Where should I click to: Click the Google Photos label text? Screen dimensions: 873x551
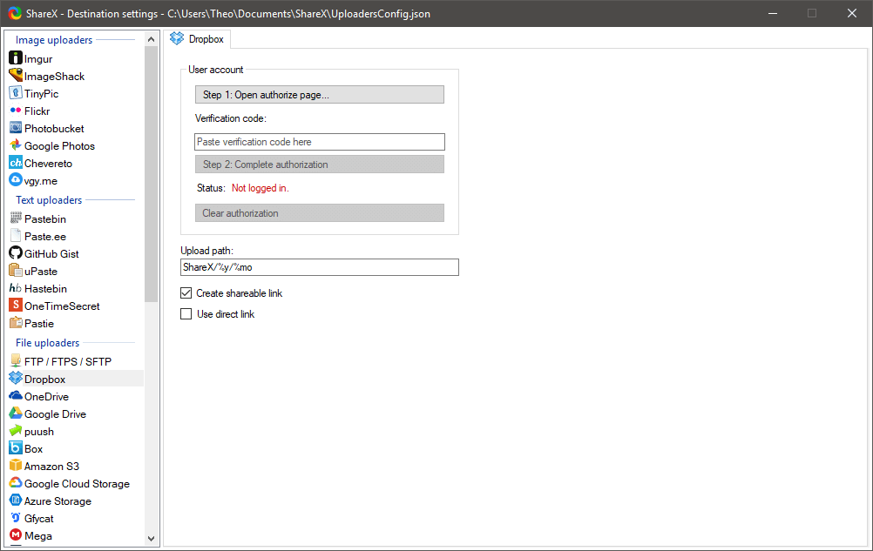click(x=59, y=145)
